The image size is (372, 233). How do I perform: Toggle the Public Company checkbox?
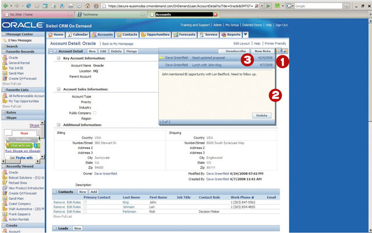(95, 113)
